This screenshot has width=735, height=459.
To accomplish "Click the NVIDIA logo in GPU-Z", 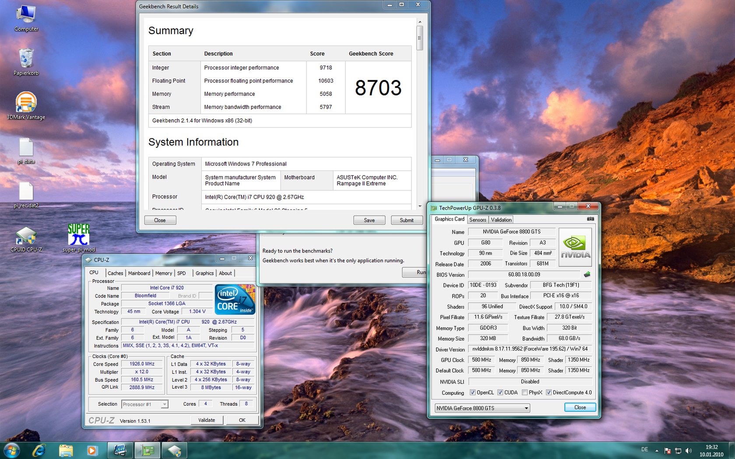I will [x=575, y=247].
